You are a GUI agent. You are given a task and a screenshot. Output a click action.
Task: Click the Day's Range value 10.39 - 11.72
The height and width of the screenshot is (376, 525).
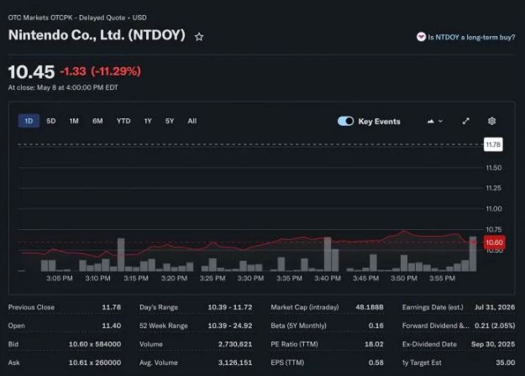(230, 307)
